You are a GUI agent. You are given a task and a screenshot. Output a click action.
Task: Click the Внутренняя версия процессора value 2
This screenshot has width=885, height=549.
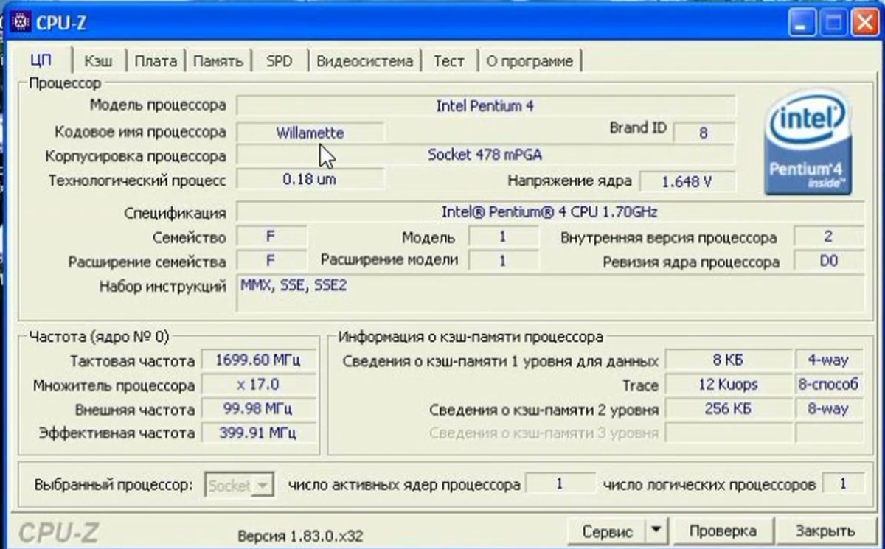[x=829, y=237]
